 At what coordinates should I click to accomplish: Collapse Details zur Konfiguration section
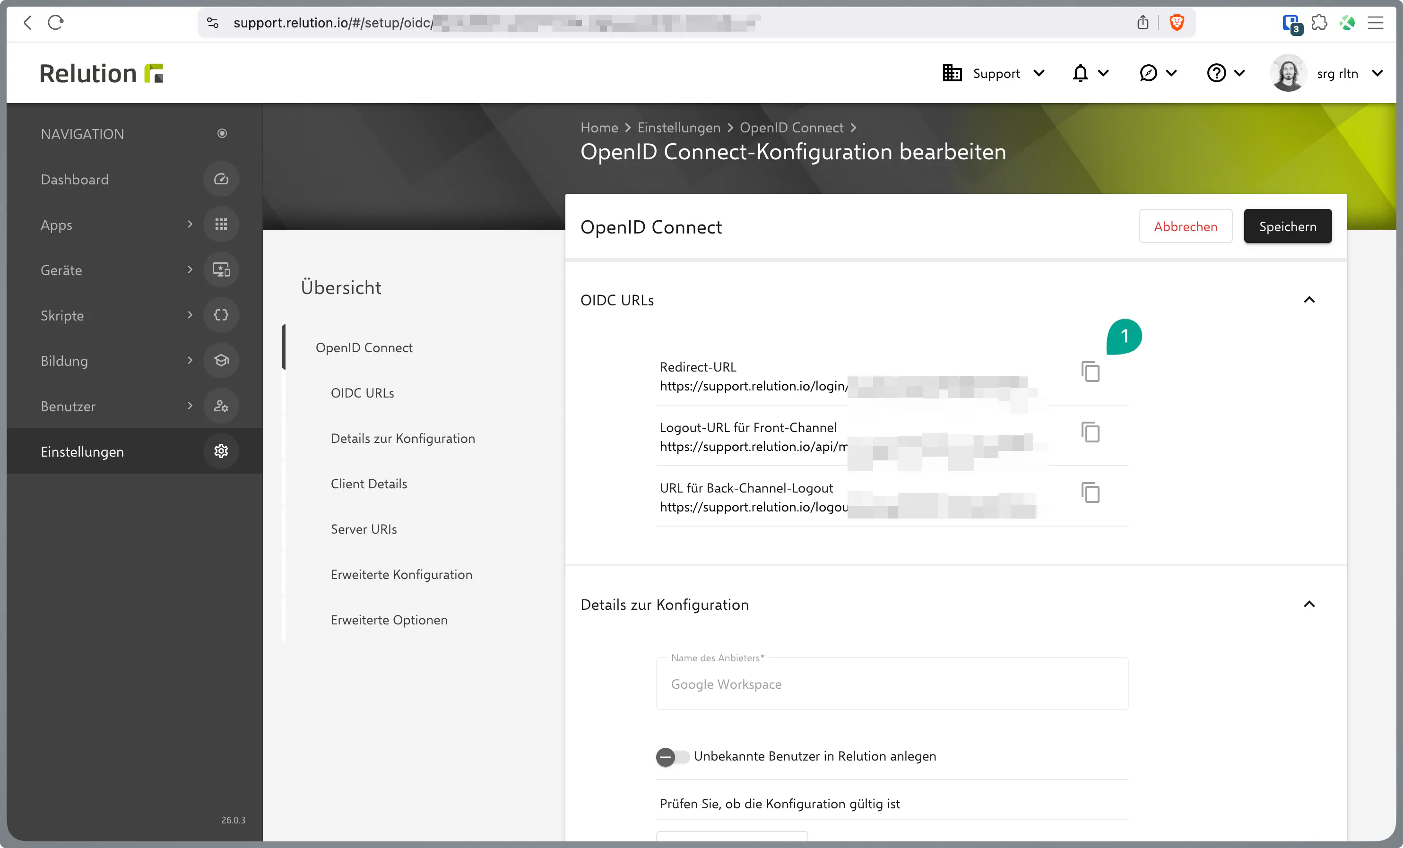1309,604
